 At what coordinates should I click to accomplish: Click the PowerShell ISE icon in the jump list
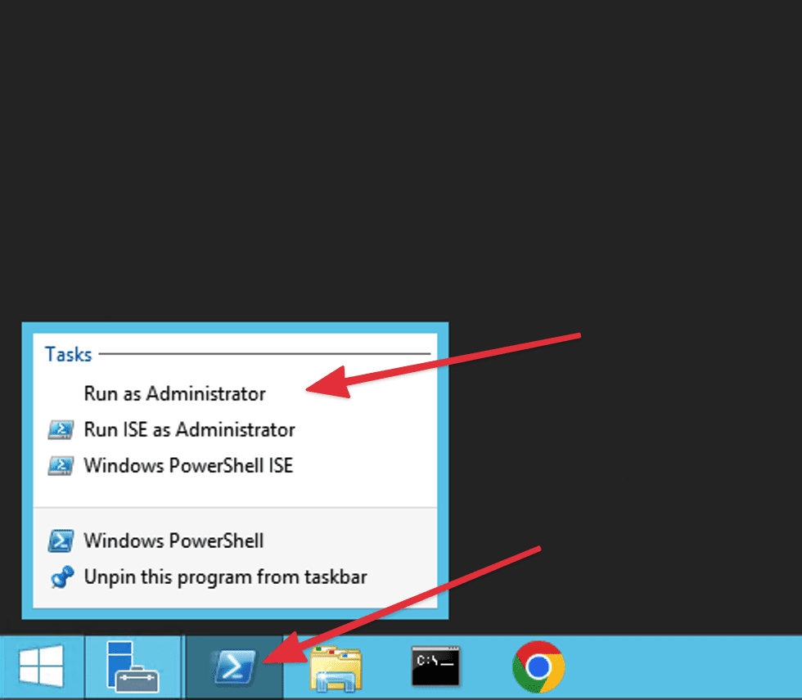click(x=61, y=465)
